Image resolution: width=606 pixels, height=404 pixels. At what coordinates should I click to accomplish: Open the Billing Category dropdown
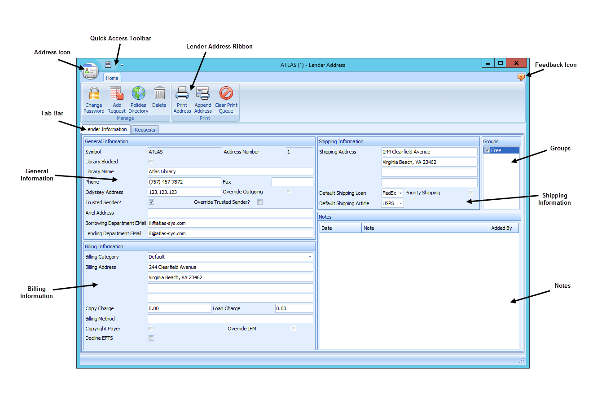[x=310, y=256]
